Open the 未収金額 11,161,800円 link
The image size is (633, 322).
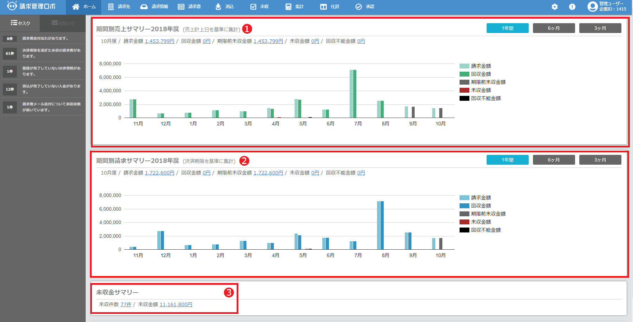[x=176, y=304]
